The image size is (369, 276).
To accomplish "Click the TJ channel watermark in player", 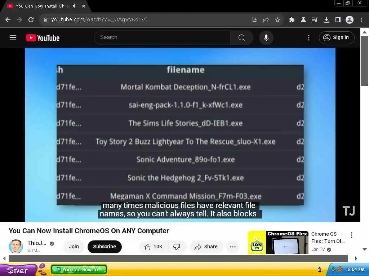I will (x=348, y=211).
